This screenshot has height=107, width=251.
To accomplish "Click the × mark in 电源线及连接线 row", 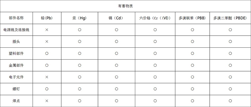I will pyautogui.click(x=47, y=30).
